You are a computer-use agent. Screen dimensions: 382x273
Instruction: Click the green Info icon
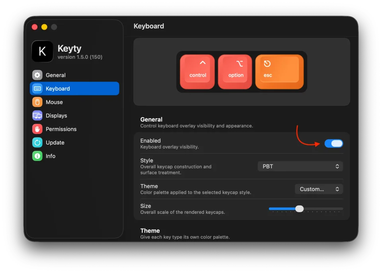(37, 156)
